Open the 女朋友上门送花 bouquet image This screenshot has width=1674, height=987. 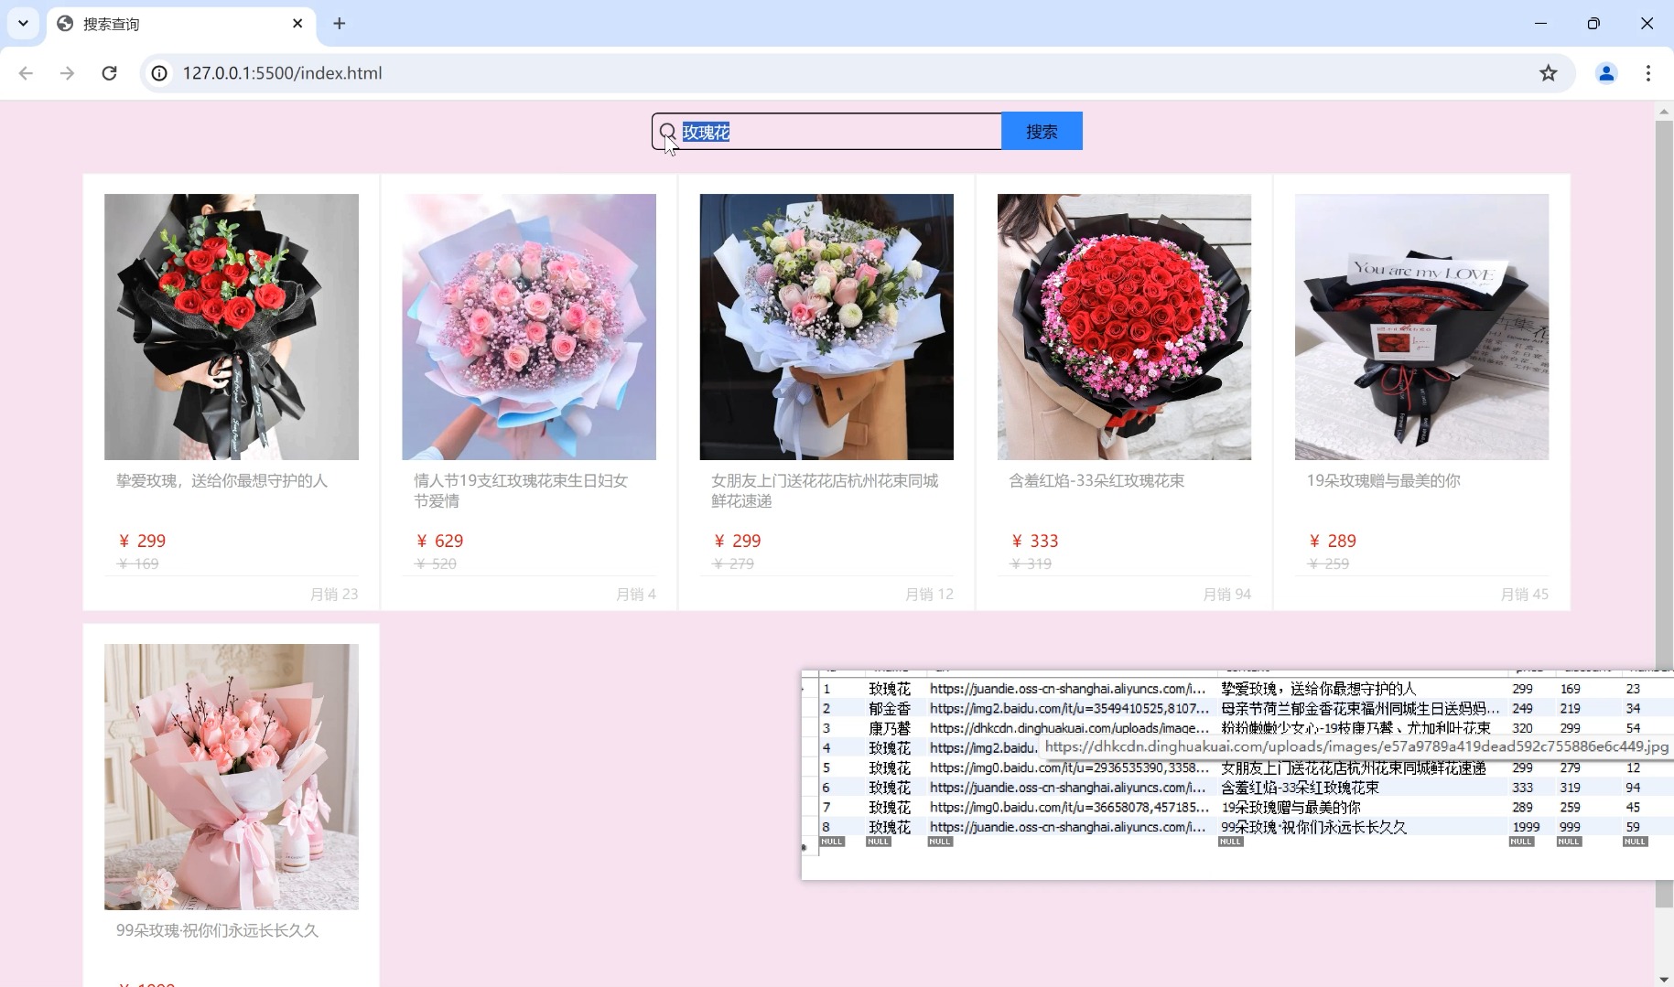[x=826, y=327]
